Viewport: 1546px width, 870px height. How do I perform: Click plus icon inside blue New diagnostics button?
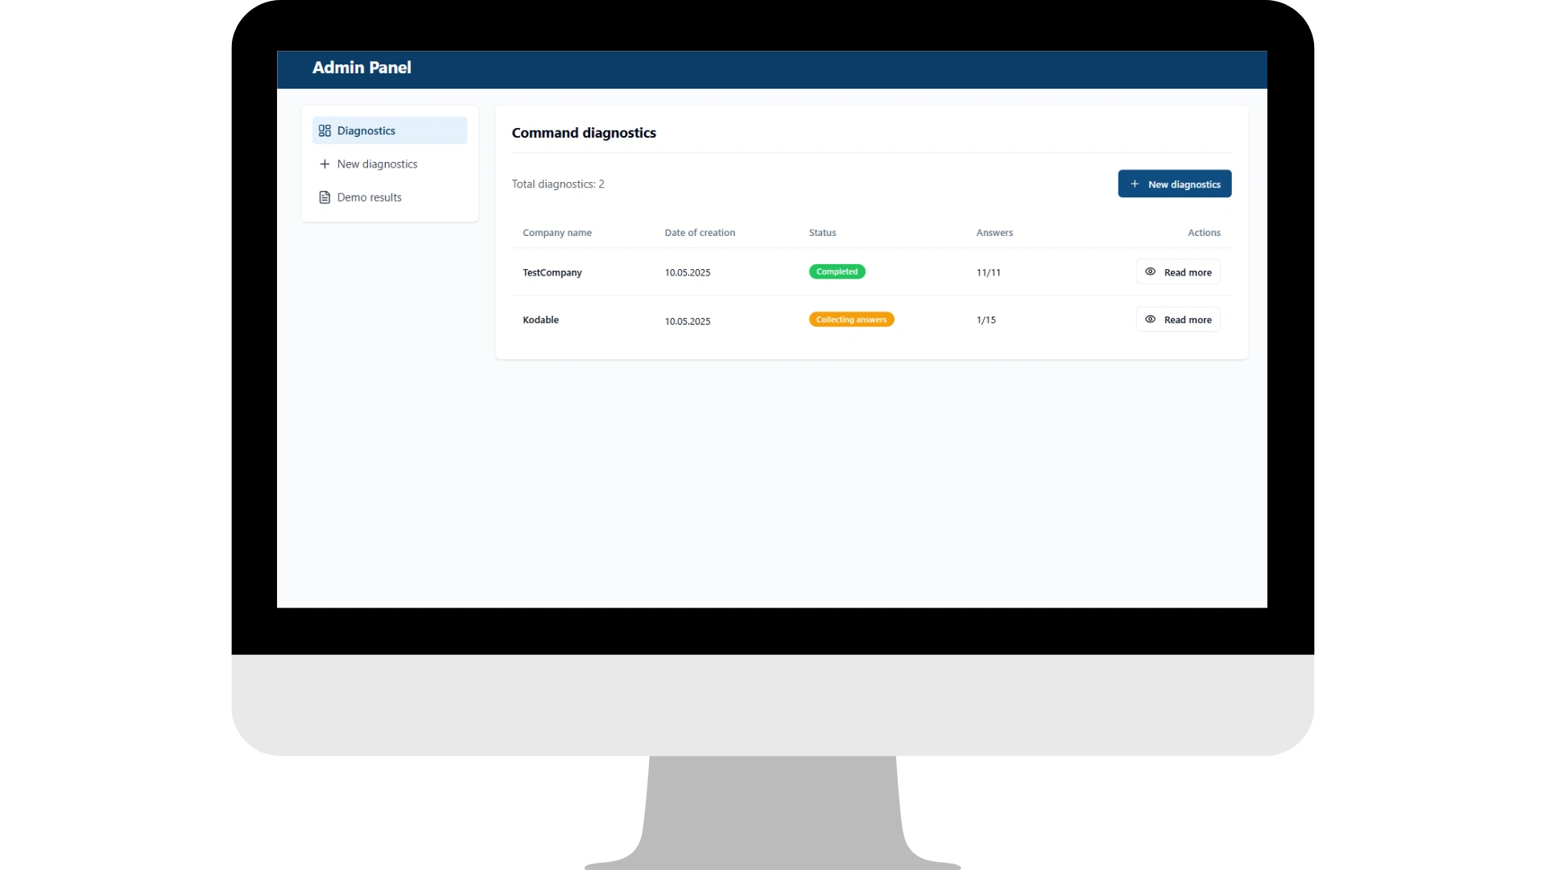1135,184
